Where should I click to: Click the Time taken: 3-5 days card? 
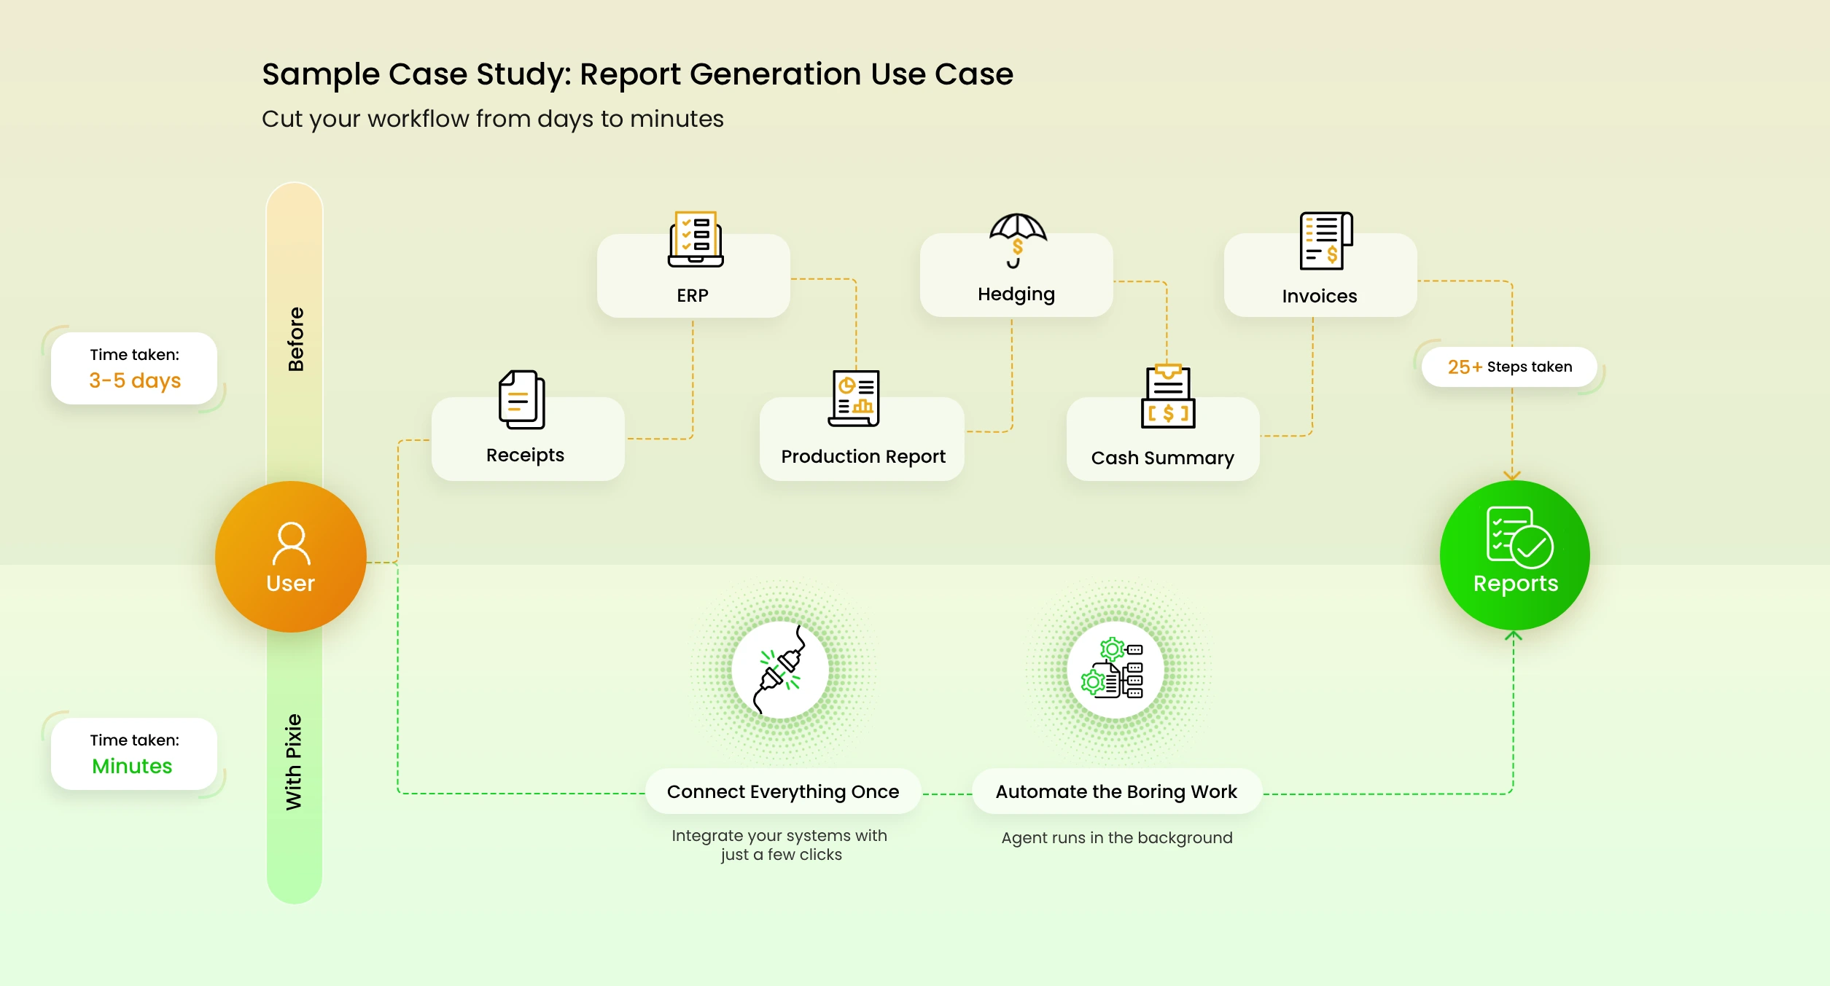tap(134, 368)
